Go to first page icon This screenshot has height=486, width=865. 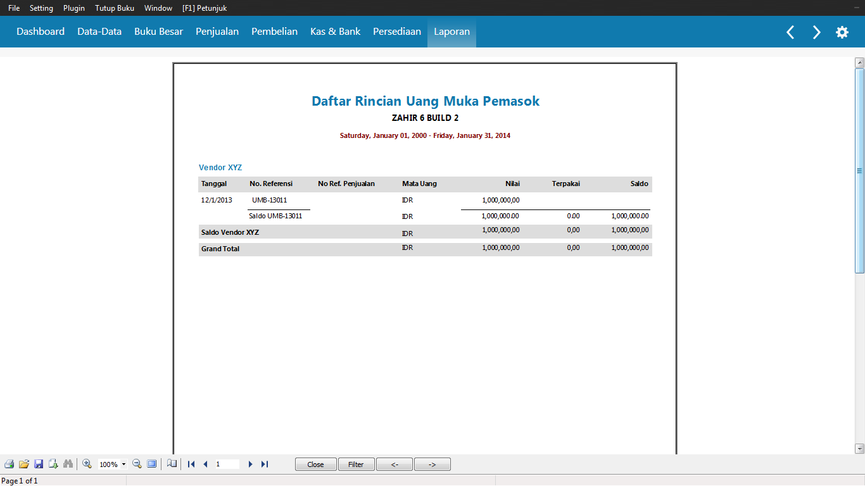pyautogui.click(x=191, y=464)
